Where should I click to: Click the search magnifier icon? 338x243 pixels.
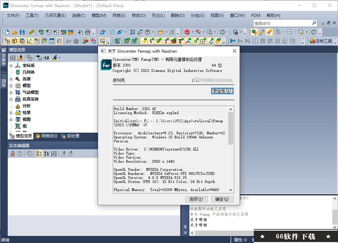(314, 23)
